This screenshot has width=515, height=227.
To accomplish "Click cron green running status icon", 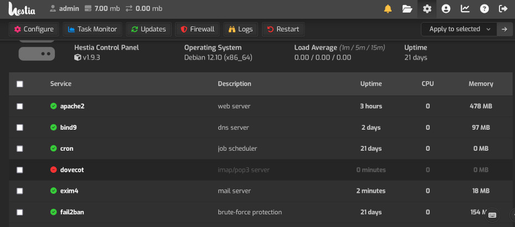I will (x=54, y=149).
